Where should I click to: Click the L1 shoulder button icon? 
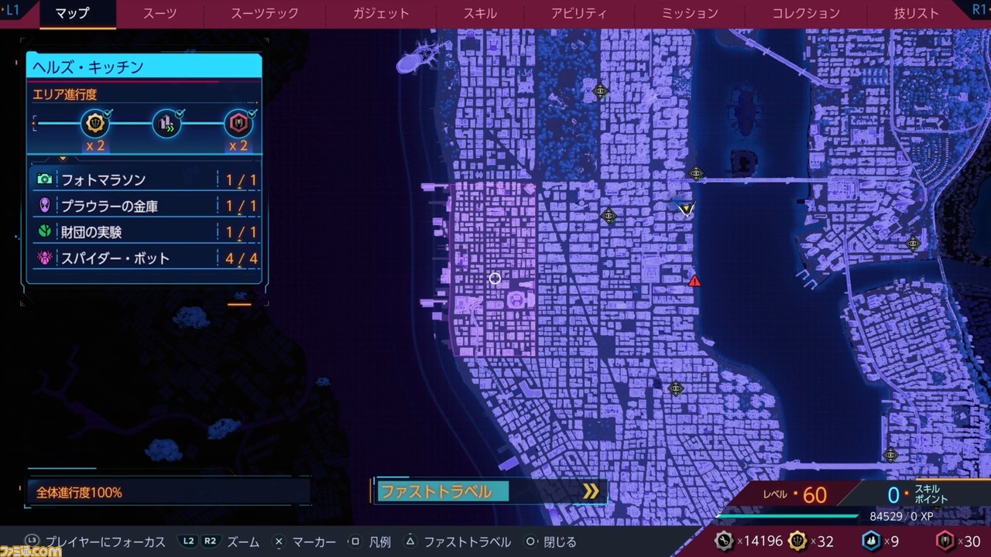click(x=13, y=11)
